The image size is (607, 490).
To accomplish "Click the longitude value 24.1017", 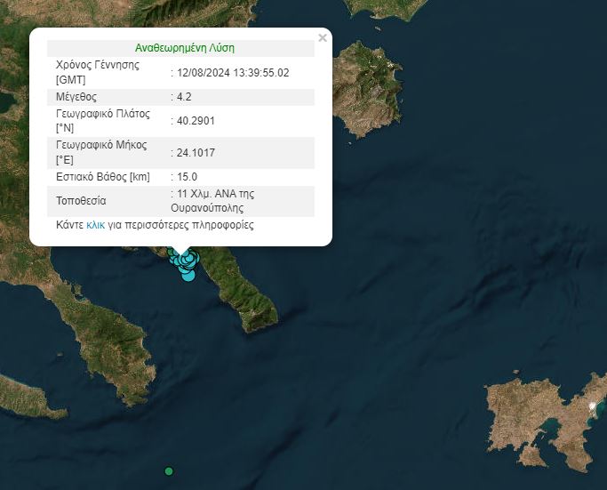I will (x=196, y=152).
